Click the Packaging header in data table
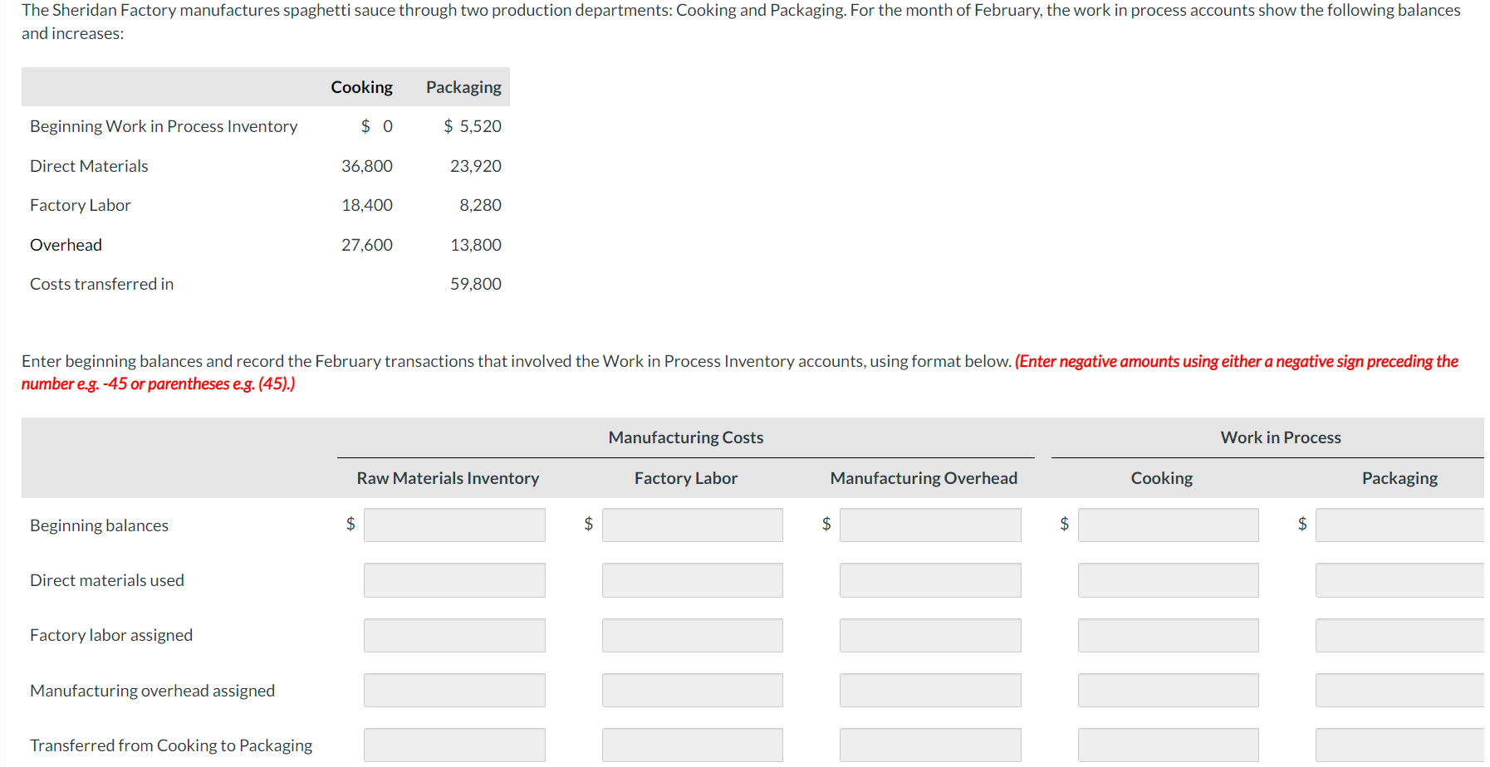 (x=463, y=87)
